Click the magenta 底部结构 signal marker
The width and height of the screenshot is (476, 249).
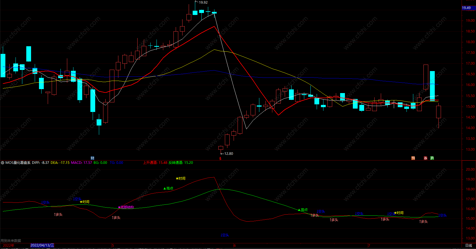click(126, 207)
